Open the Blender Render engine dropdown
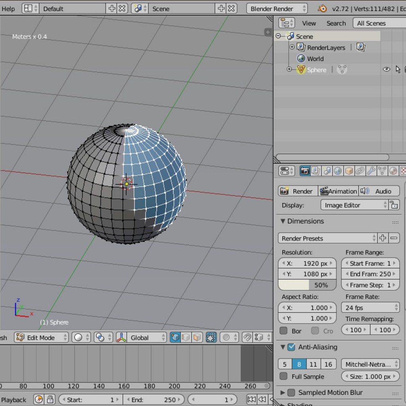Viewport: 406px width, 406px height. [x=277, y=9]
